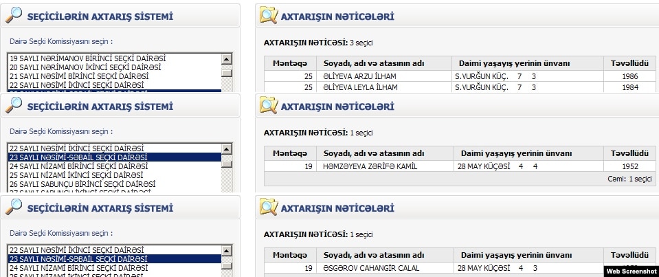Click the magnifier icon in the middle search panel
The image size is (659, 277).
pyautogui.click(x=13, y=106)
